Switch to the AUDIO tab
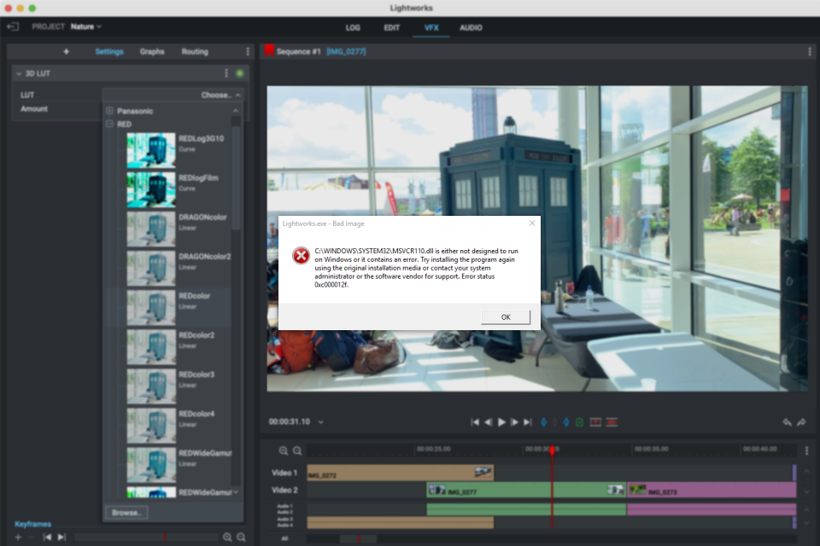Screen dimensions: 820x546 471,27
